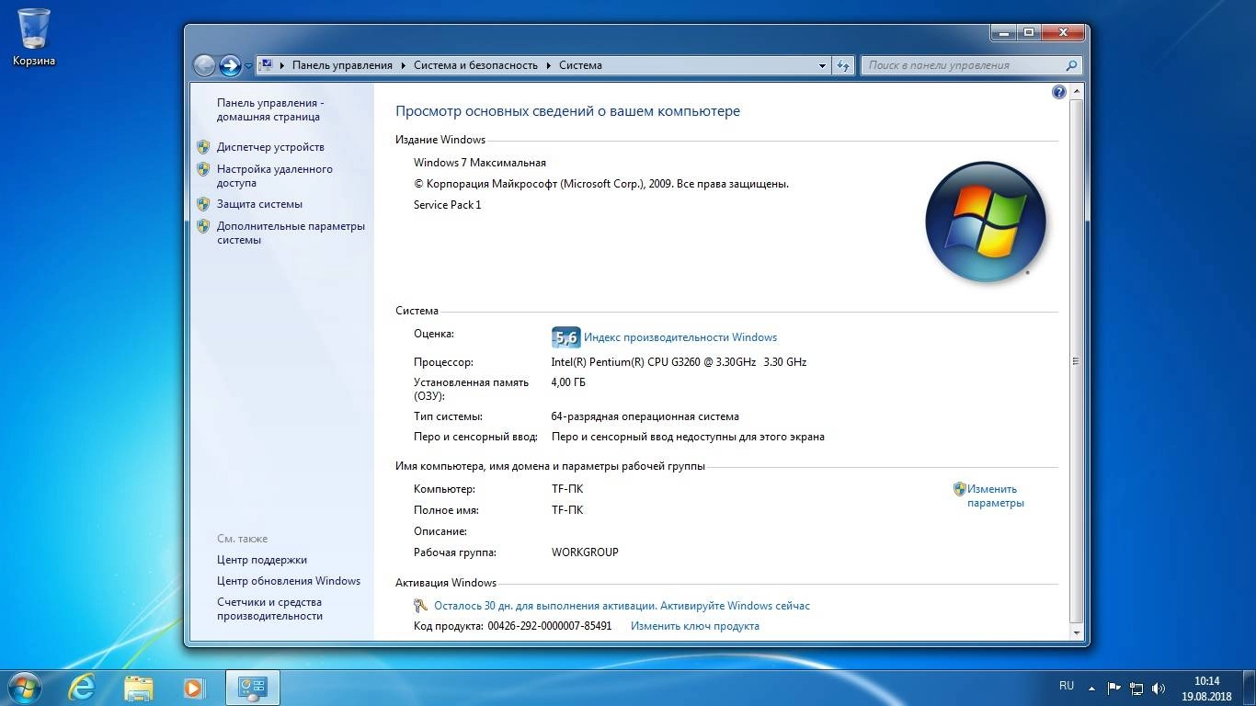Click '4,00 ГБ' memory value
The height and width of the screenshot is (706, 1256).
(x=568, y=382)
